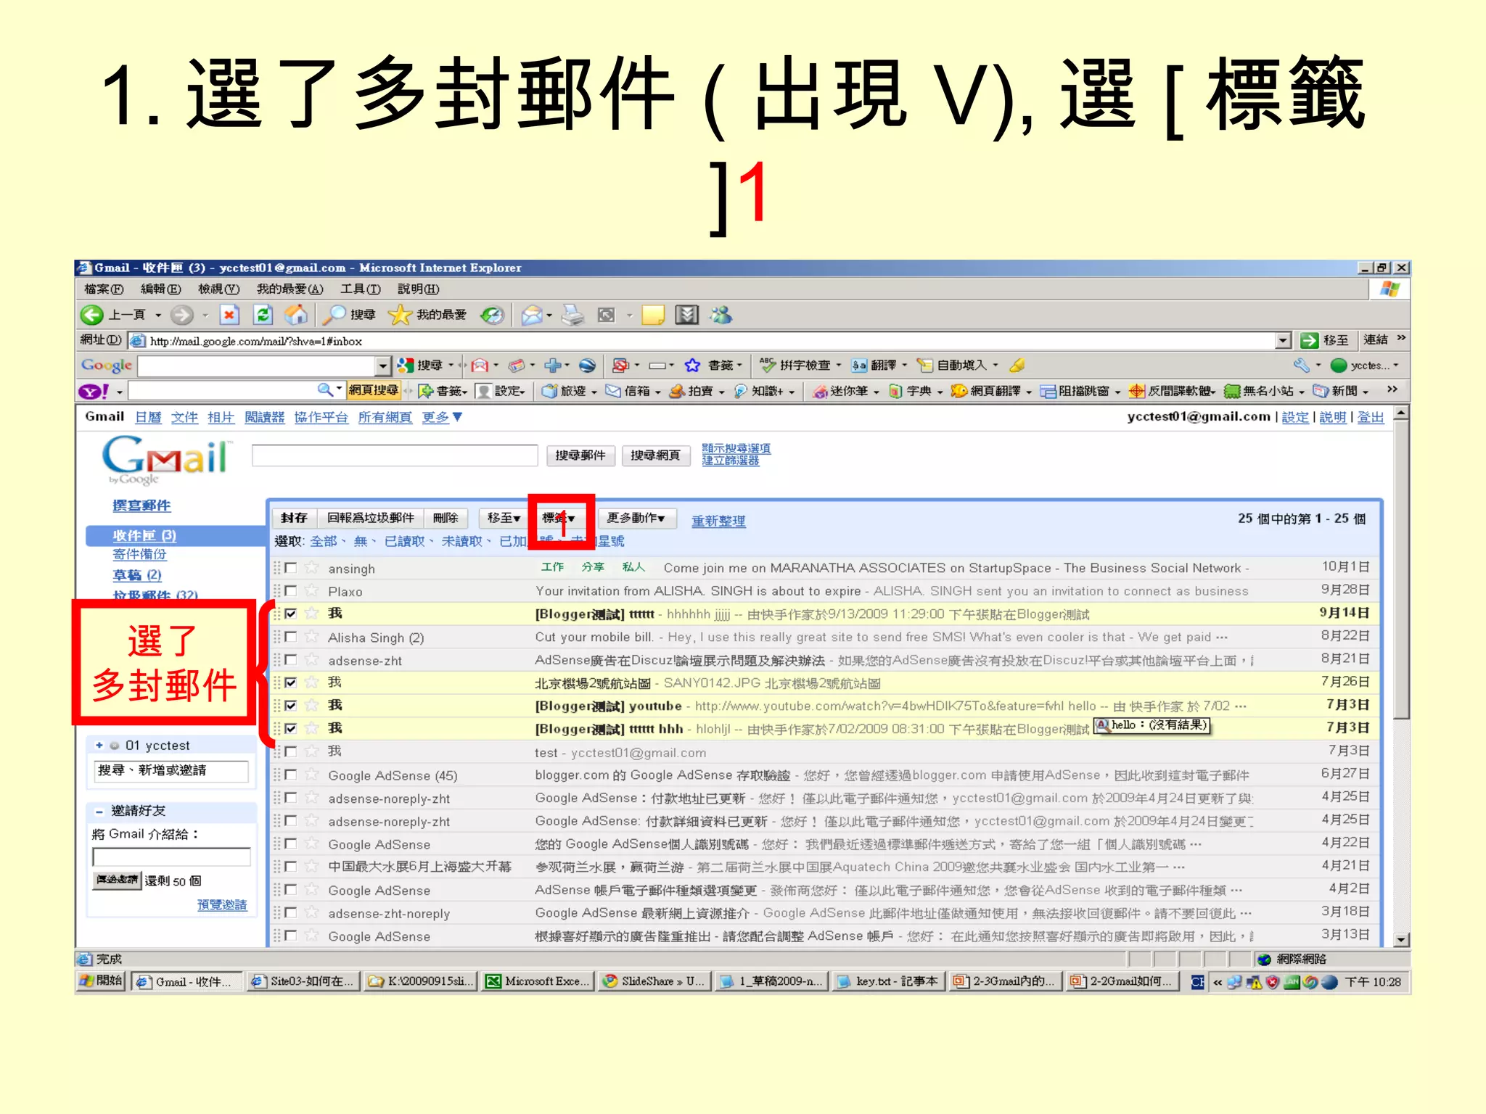Click the Yahoo toolbar dictionary icon
Image resolution: width=1486 pixels, height=1114 pixels.
[x=895, y=391]
